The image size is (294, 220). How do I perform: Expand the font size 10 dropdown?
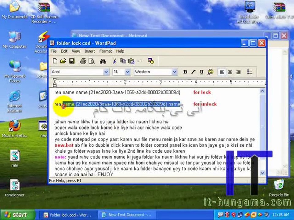127,72
